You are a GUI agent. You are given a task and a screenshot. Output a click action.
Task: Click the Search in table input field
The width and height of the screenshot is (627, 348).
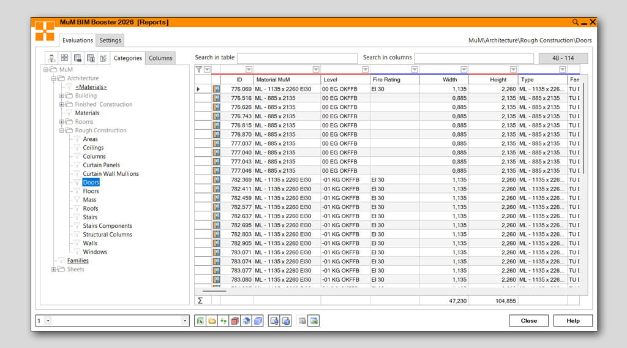coord(297,58)
